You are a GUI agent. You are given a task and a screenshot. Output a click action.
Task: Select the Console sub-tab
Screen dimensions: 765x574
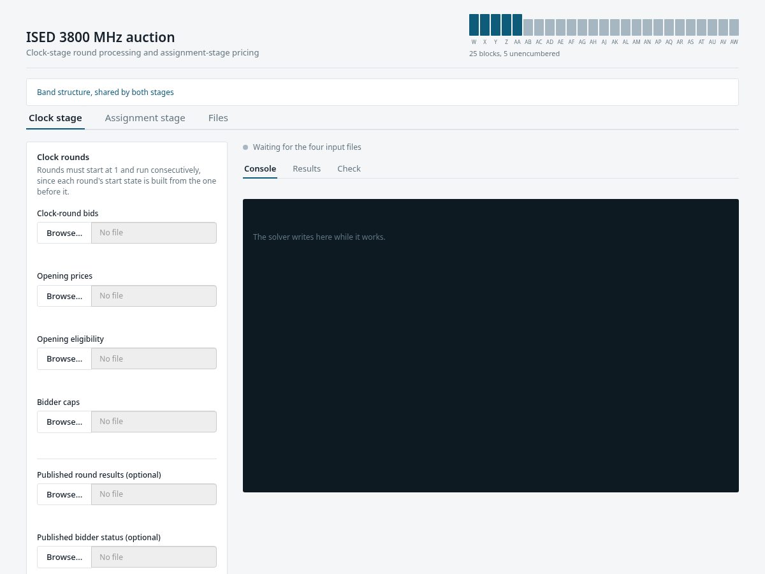pos(260,169)
